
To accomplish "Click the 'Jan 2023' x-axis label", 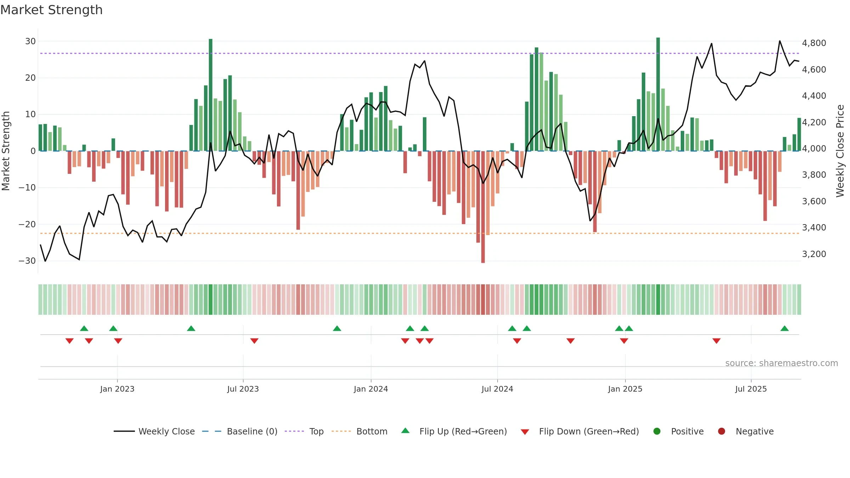I will (117, 389).
